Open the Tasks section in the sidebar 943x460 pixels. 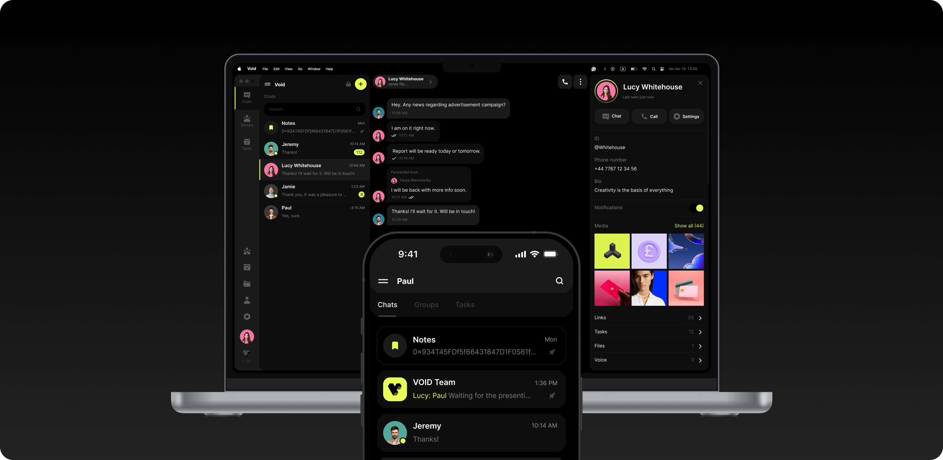coord(247,145)
